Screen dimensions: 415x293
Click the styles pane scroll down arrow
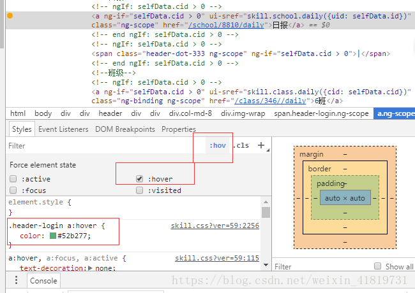click(x=266, y=265)
